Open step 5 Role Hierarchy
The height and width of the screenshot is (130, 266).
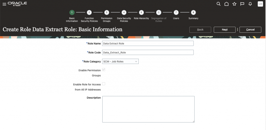click(x=141, y=12)
